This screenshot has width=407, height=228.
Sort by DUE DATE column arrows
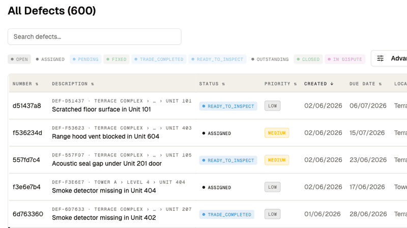click(x=380, y=84)
